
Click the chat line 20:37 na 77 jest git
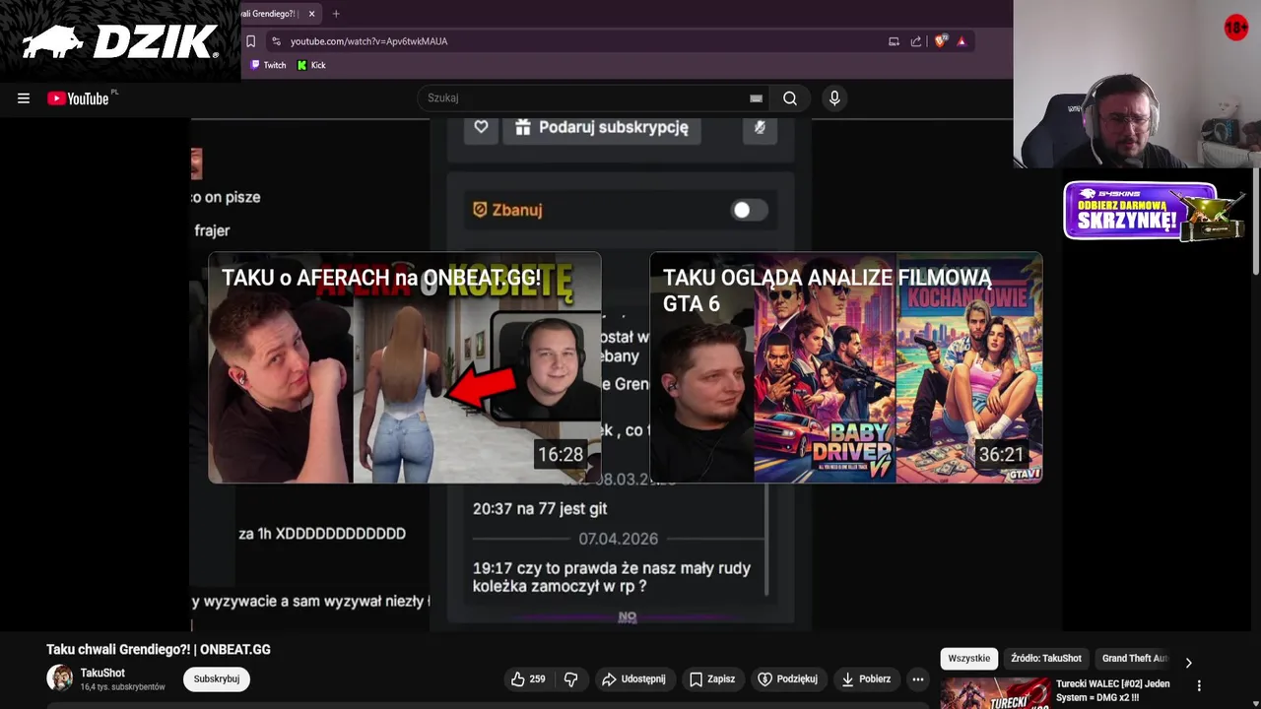click(x=540, y=509)
